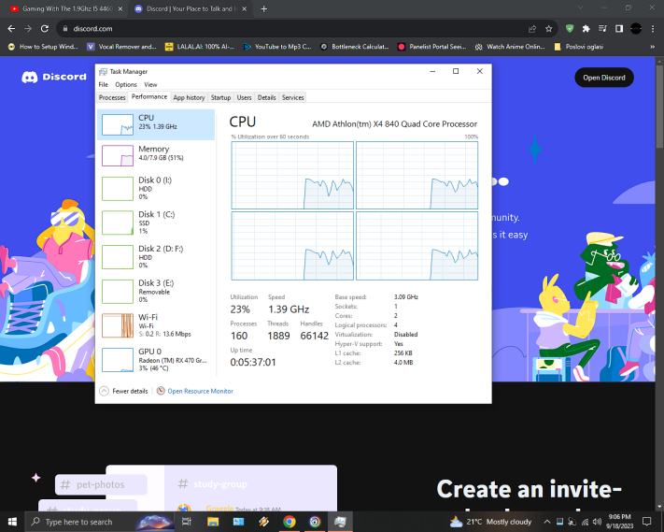This screenshot has width=664, height=532.
Task: Open the 9:06 PM clock and calendar
Action: tap(619, 522)
